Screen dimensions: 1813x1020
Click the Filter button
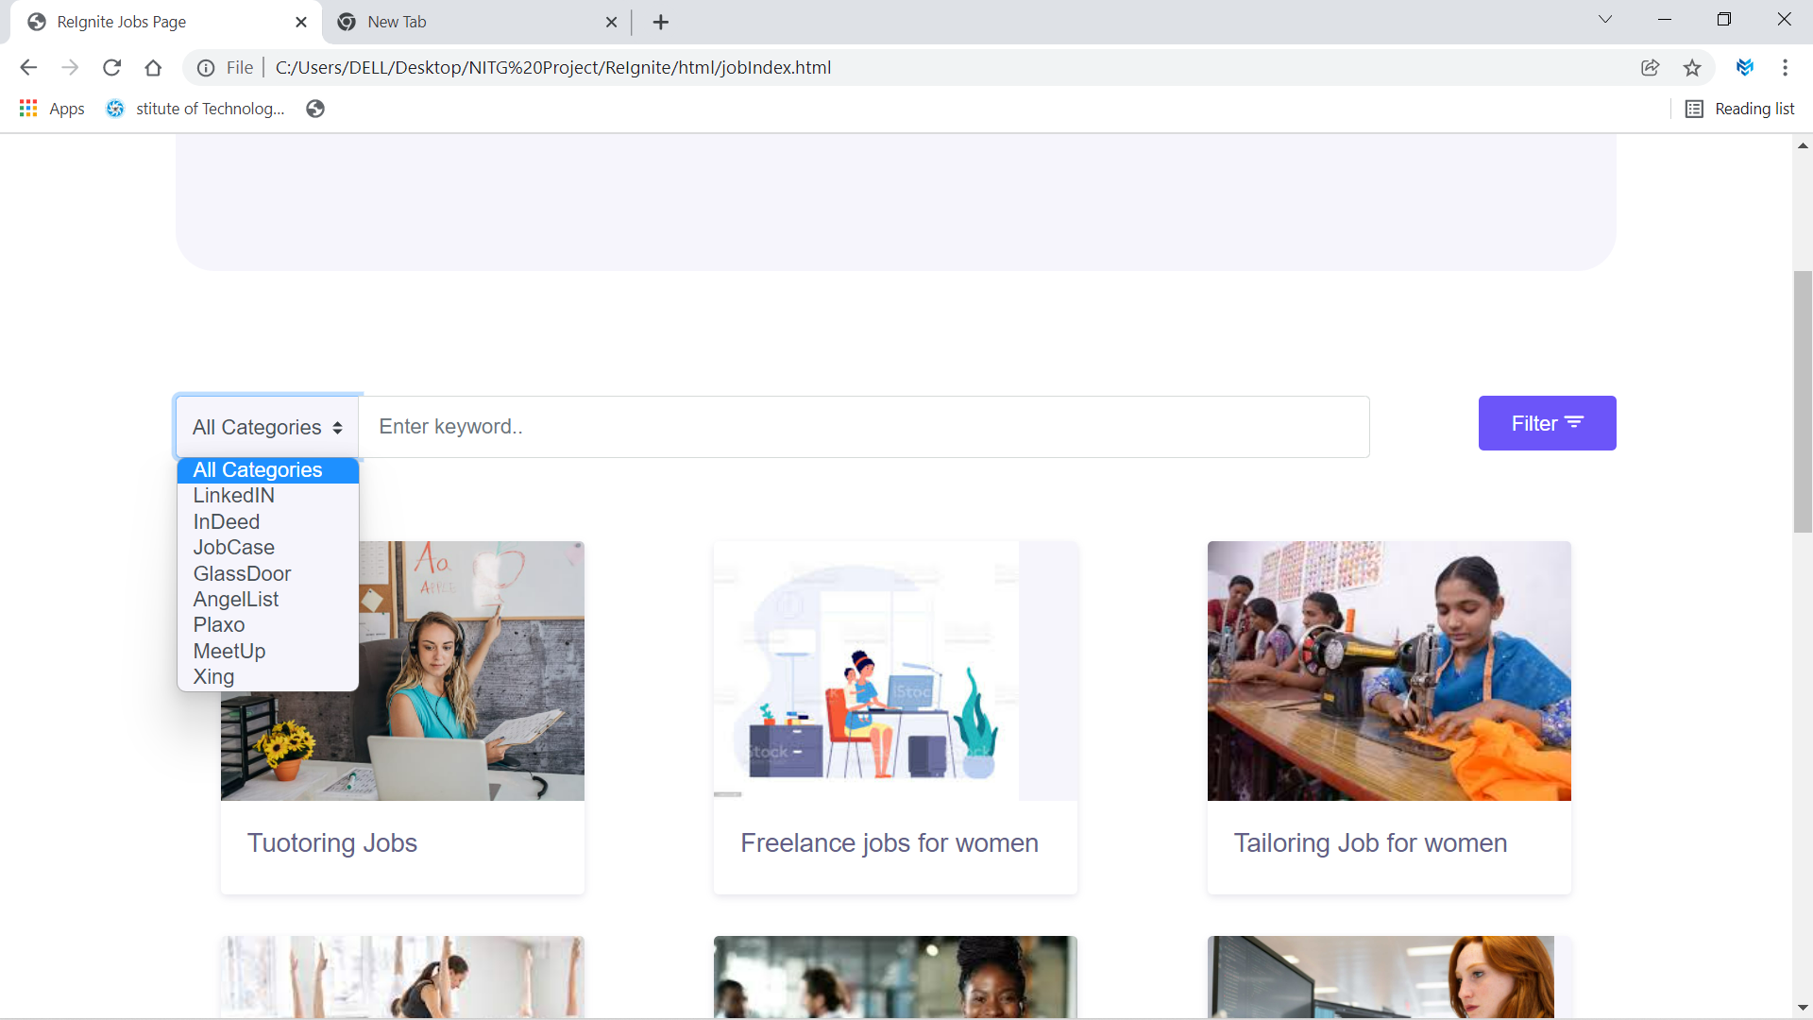click(1547, 423)
